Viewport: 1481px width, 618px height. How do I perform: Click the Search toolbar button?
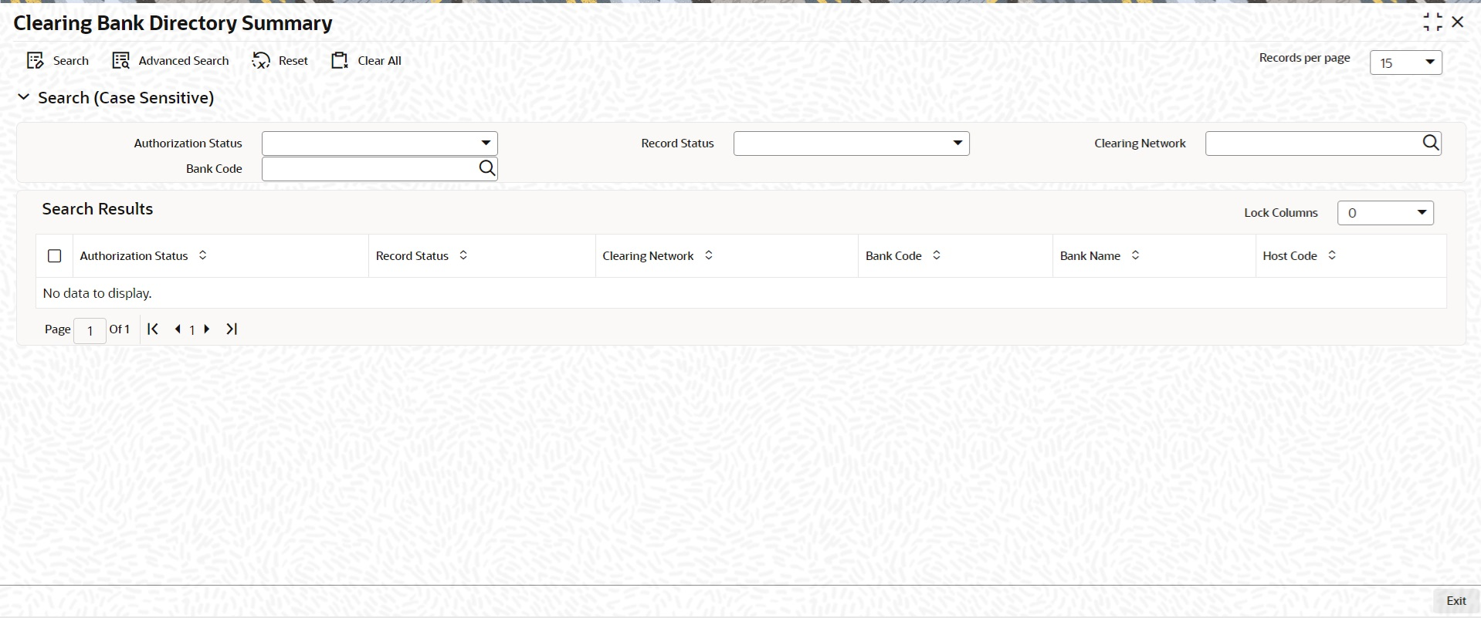pyautogui.click(x=58, y=61)
